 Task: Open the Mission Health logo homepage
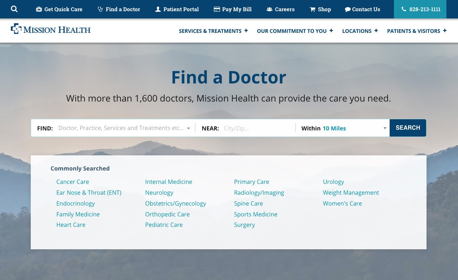(51, 29)
